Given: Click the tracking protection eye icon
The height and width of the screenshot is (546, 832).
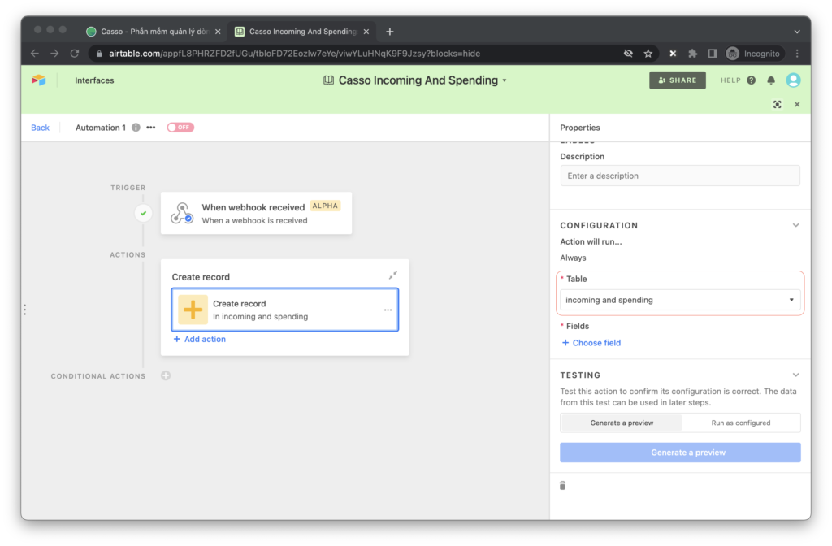Looking at the screenshot, I should pos(628,54).
